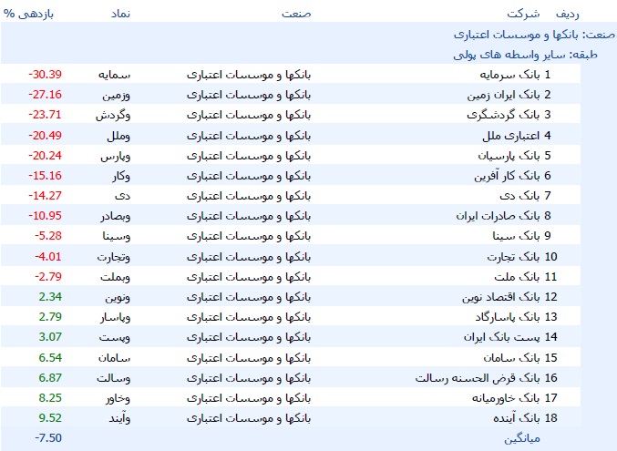
Task: Select the بانک تجارت company name
Action: (x=513, y=257)
